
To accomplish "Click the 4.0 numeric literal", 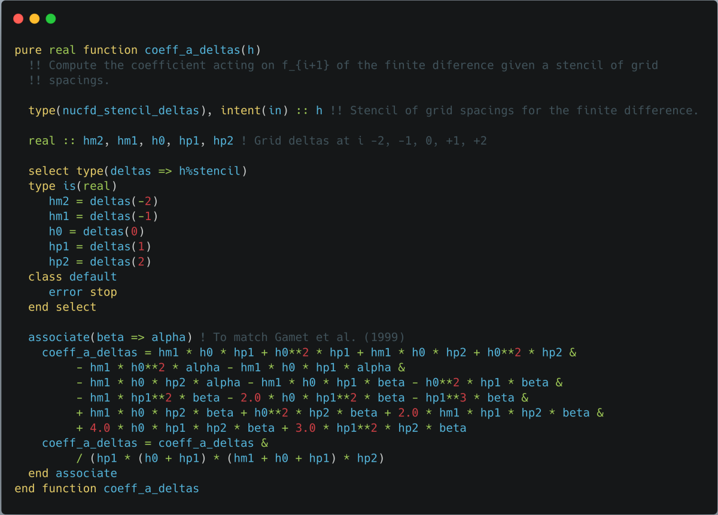I will tap(100, 428).
